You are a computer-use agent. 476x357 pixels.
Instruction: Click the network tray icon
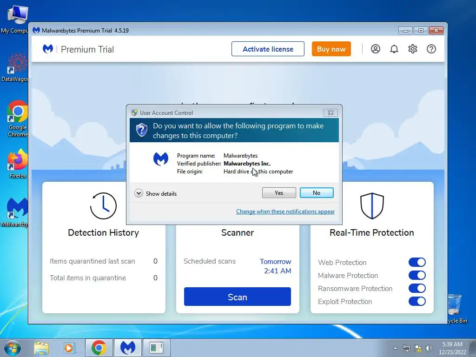[x=406, y=348]
